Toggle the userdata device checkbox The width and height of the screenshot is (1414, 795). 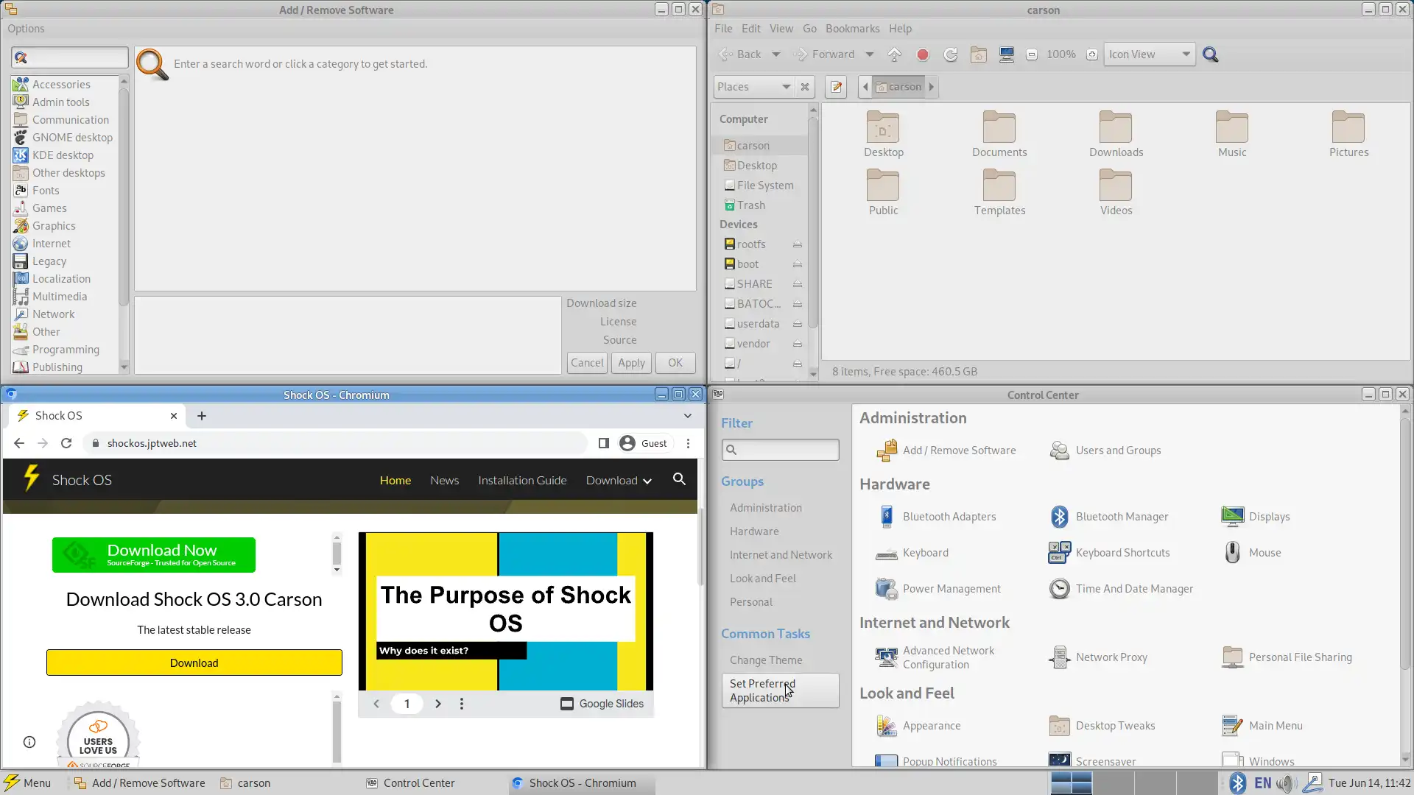click(729, 323)
